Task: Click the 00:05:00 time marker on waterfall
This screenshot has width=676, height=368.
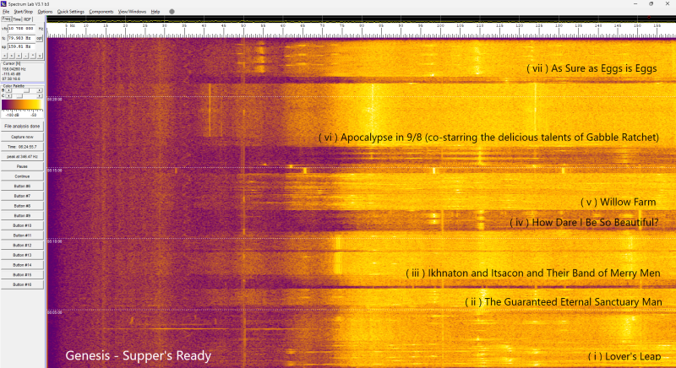Action: click(x=55, y=312)
